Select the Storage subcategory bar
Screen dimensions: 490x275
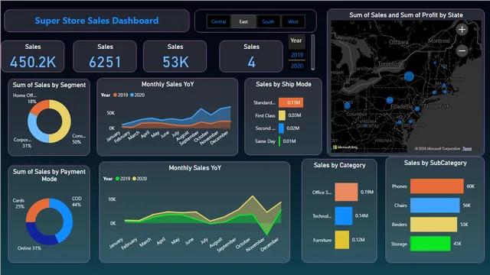(x=430, y=244)
